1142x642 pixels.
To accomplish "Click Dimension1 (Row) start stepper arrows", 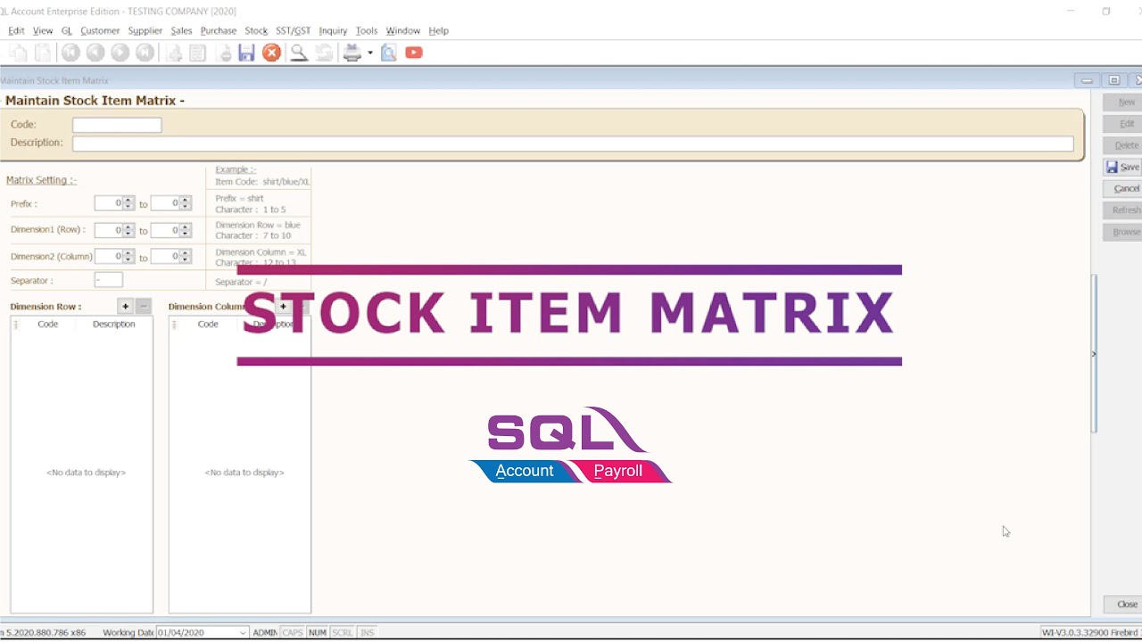I will coord(128,230).
